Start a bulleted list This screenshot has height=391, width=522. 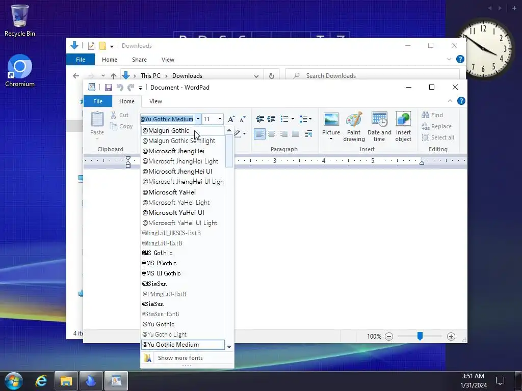point(284,119)
